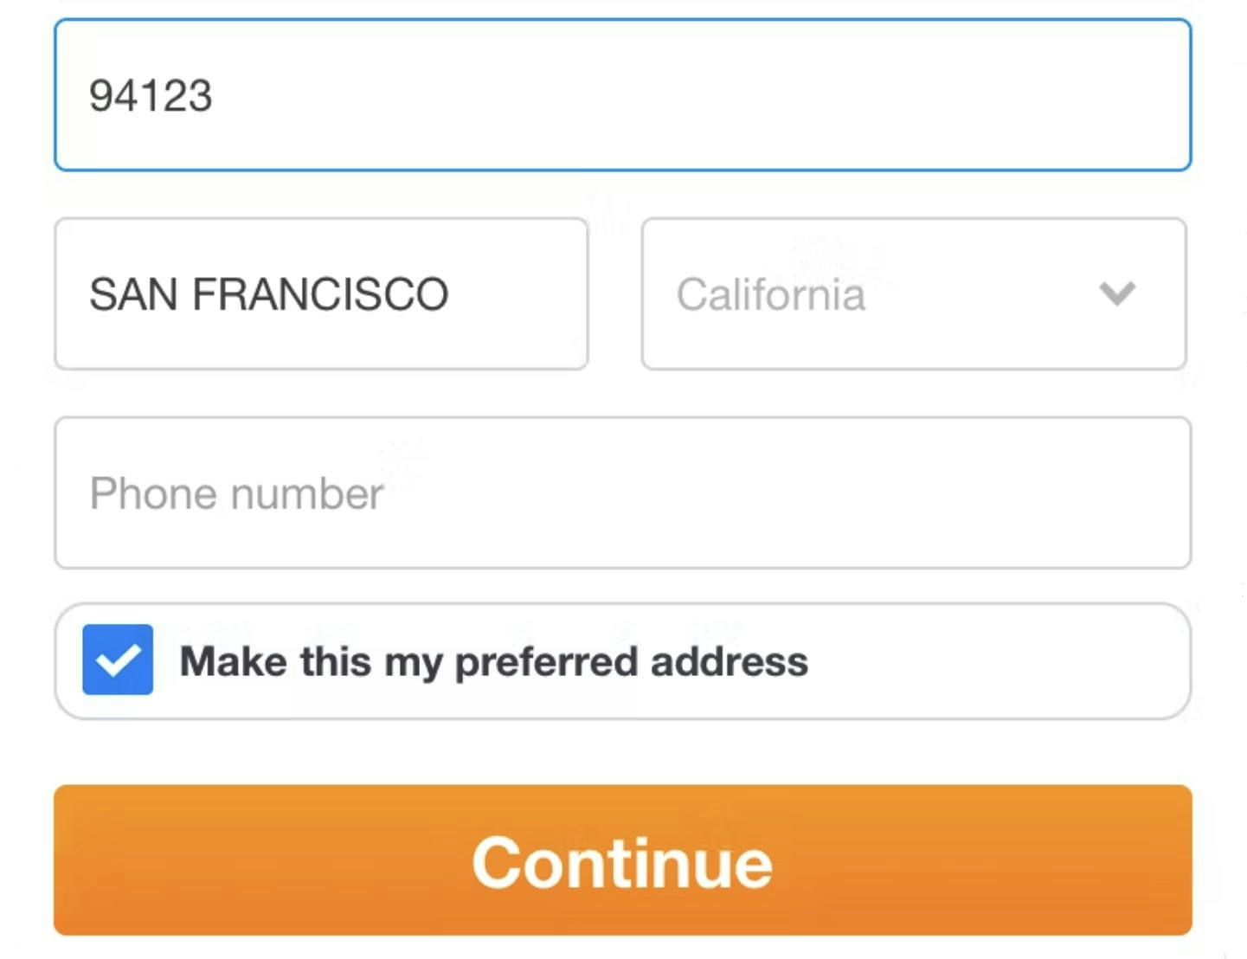1247x959 pixels.
Task: Click into the Phone number field
Action: coord(621,492)
